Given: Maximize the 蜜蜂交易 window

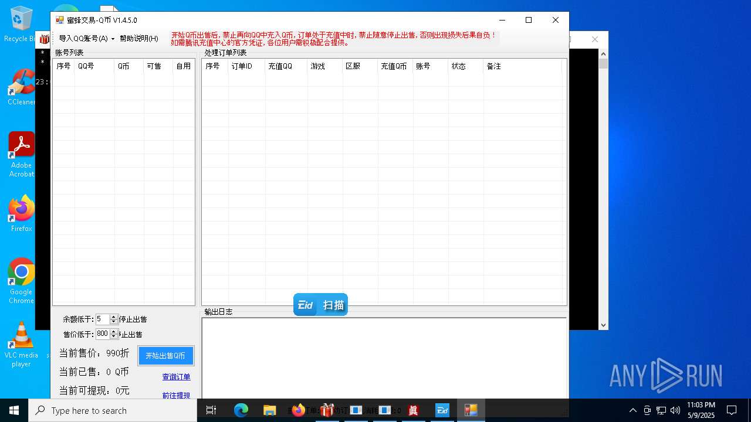Looking at the screenshot, I should 529,20.
